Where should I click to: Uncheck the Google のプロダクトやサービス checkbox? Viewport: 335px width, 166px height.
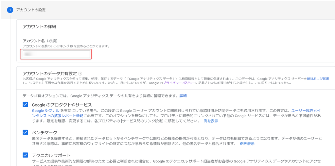(26, 105)
